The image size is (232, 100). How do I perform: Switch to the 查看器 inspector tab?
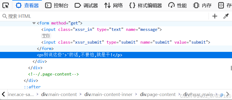point(27,6)
